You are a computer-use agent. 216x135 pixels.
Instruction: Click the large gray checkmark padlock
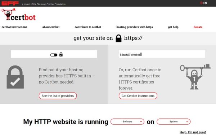[x=15, y=77]
